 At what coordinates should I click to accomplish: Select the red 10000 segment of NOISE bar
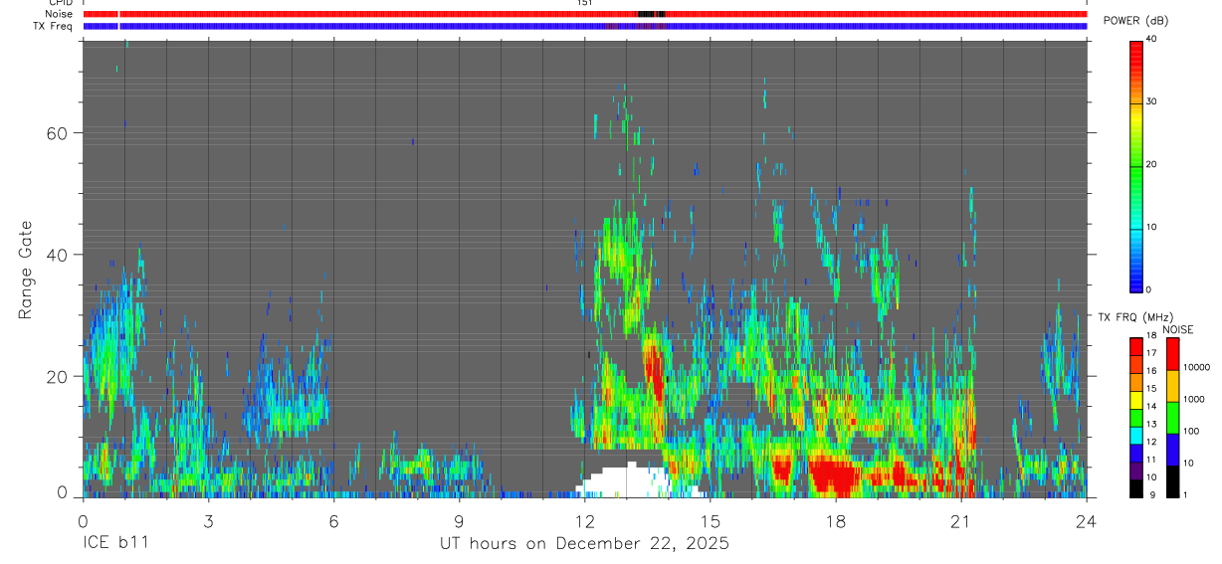[x=1172, y=354]
